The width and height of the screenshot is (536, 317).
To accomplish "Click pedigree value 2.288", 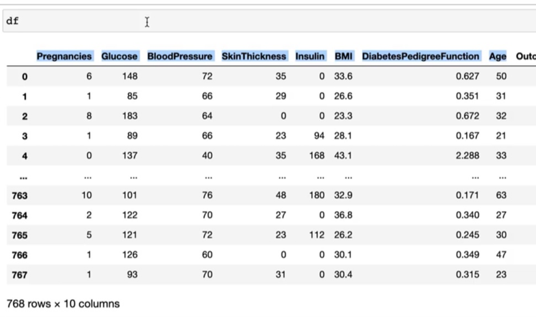I will 467,155.
